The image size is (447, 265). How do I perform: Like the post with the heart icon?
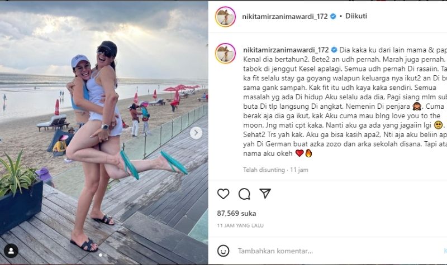[223, 194]
